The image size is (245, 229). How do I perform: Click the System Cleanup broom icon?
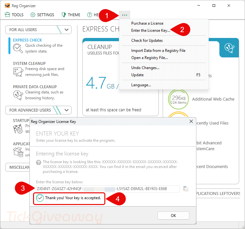pos(18,72)
